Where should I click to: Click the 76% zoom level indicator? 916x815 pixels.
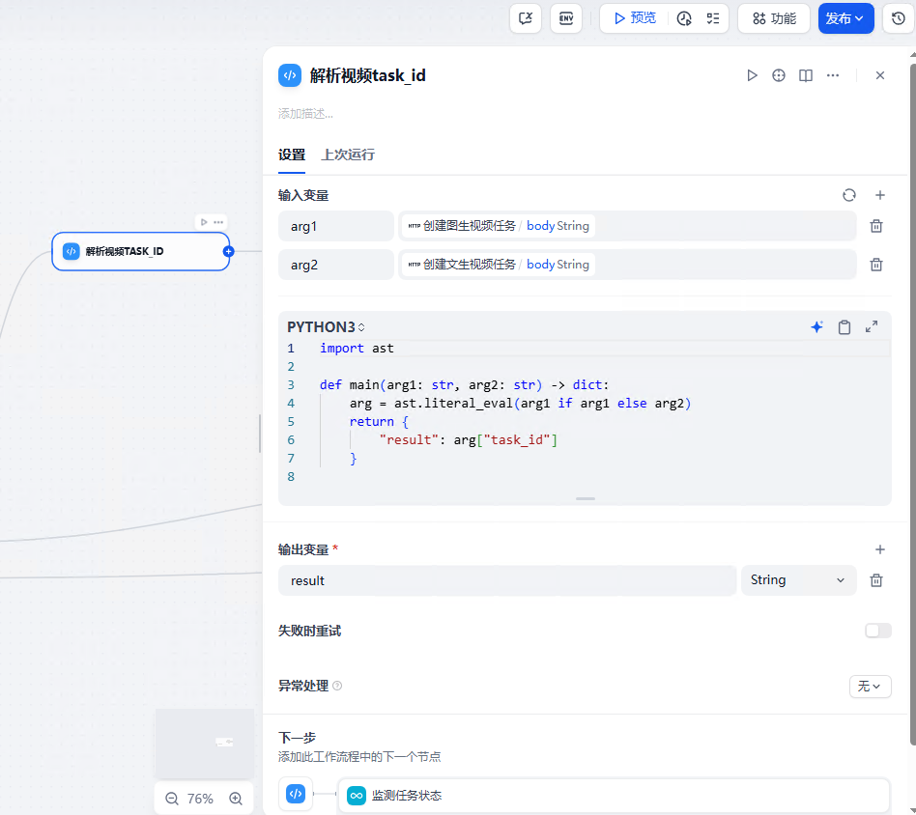[200, 798]
